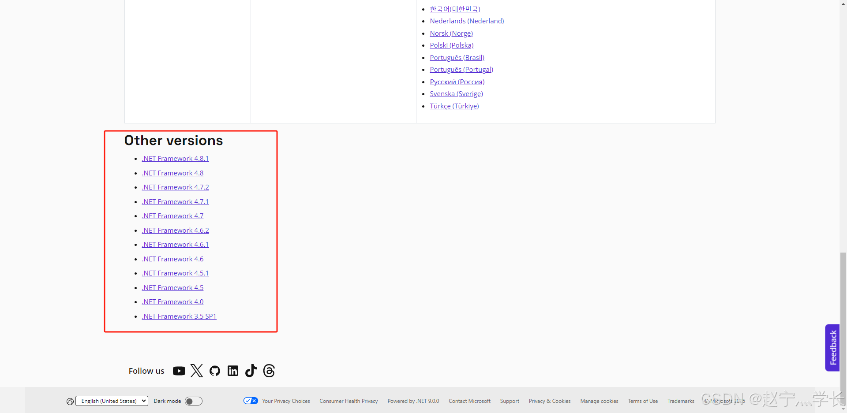Go to .NET Framework 4.7.2 version
The height and width of the screenshot is (413, 847).
(x=176, y=187)
